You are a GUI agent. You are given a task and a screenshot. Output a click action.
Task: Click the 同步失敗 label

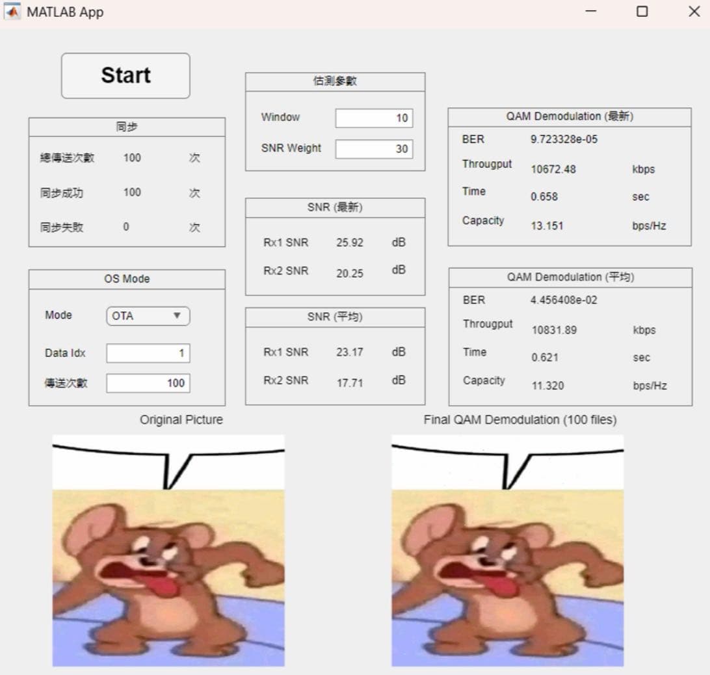pyautogui.click(x=62, y=227)
